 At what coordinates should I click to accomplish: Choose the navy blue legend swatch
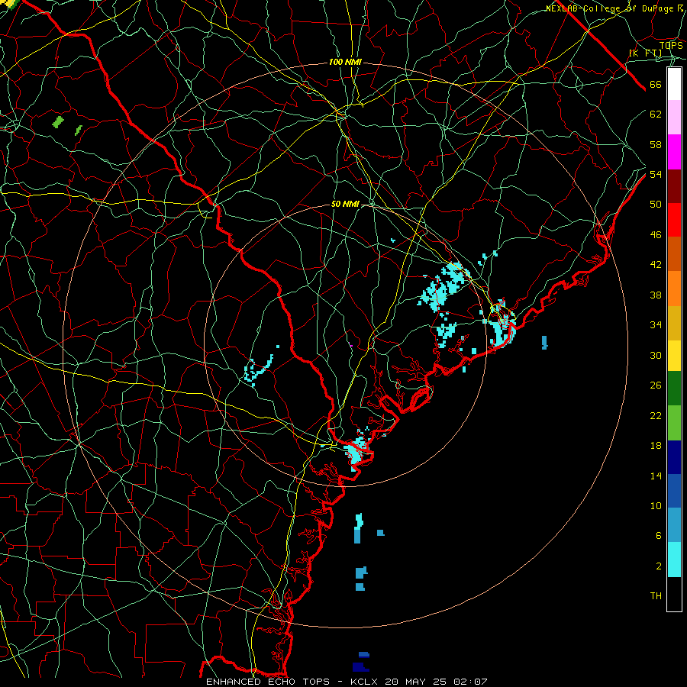(x=674, y=457)
